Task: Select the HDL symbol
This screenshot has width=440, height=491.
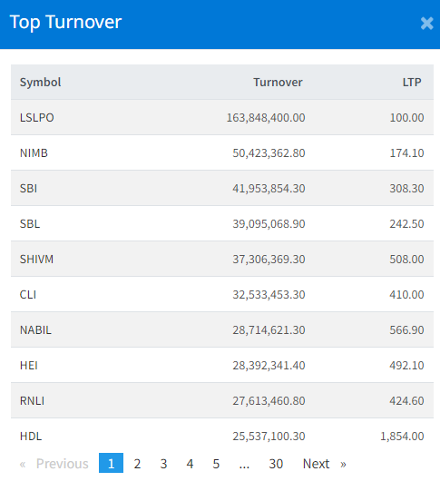Action: click(31, 437)
